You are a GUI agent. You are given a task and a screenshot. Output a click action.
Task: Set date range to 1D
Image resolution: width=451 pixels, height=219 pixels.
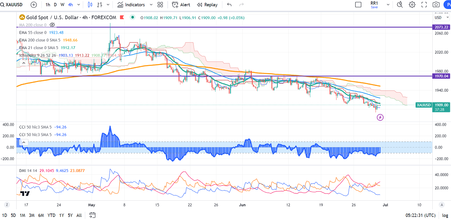5,215
